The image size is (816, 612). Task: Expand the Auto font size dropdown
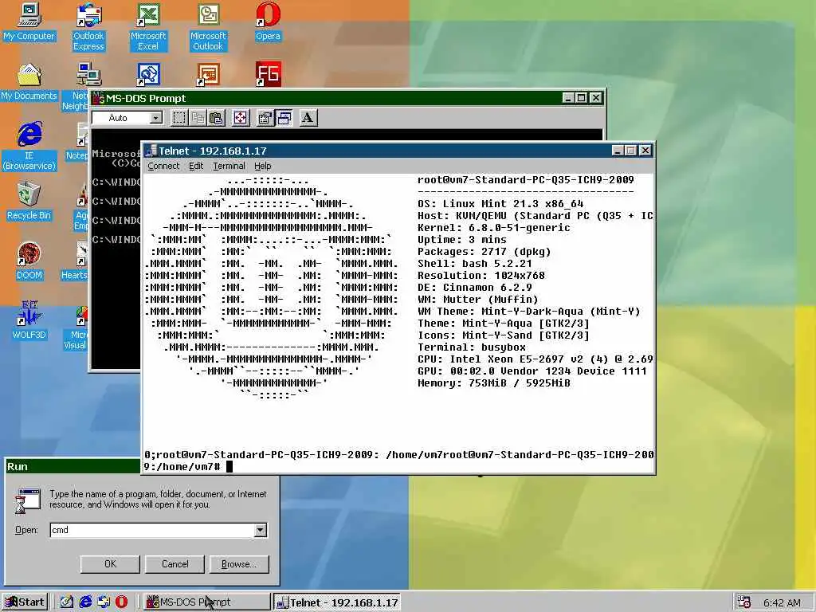155,118
